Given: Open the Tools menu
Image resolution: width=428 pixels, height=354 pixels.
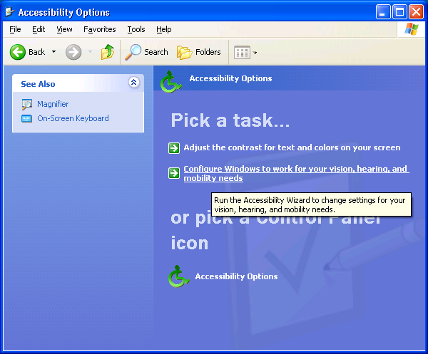Looking at the screenshot, I should (136, 29).
